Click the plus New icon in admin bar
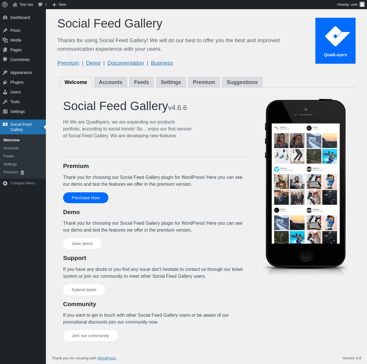 [54, 5]
